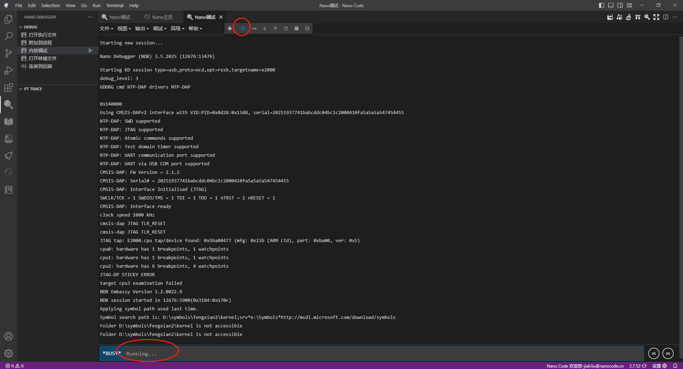Click the burn download toolbar icon

(x=638, y=17)
